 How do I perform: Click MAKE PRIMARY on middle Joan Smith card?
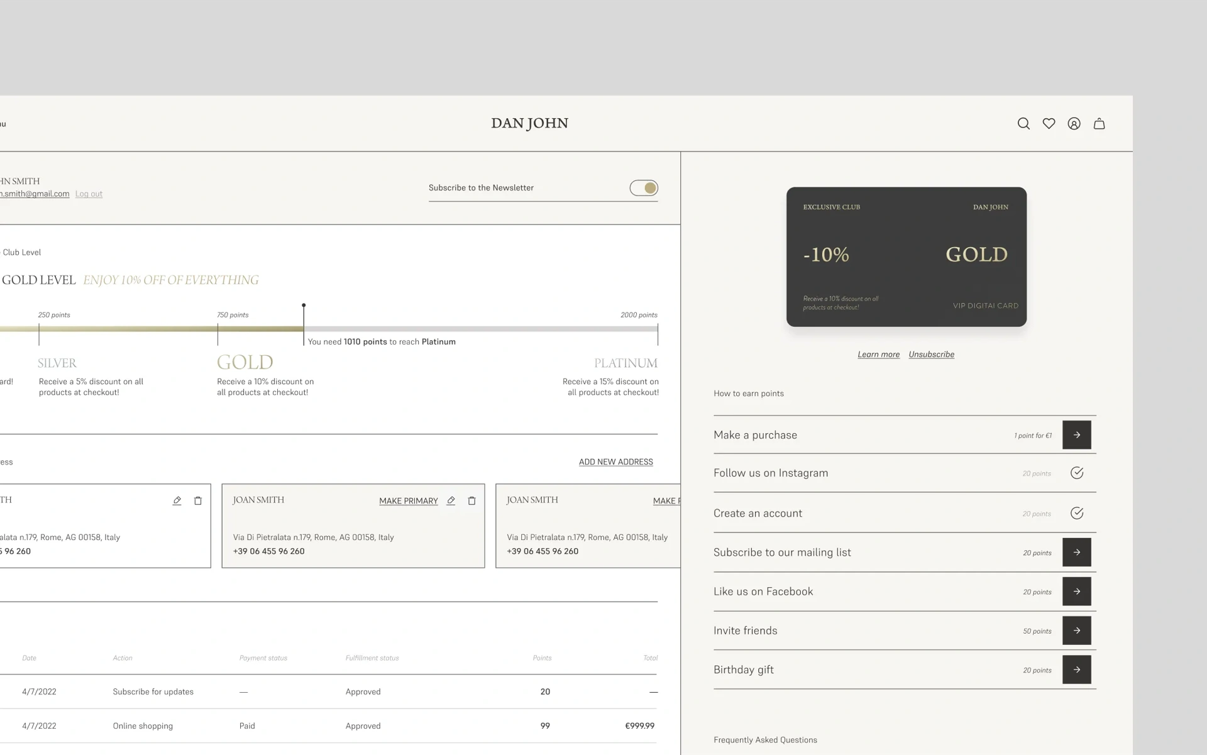[408, 500]
